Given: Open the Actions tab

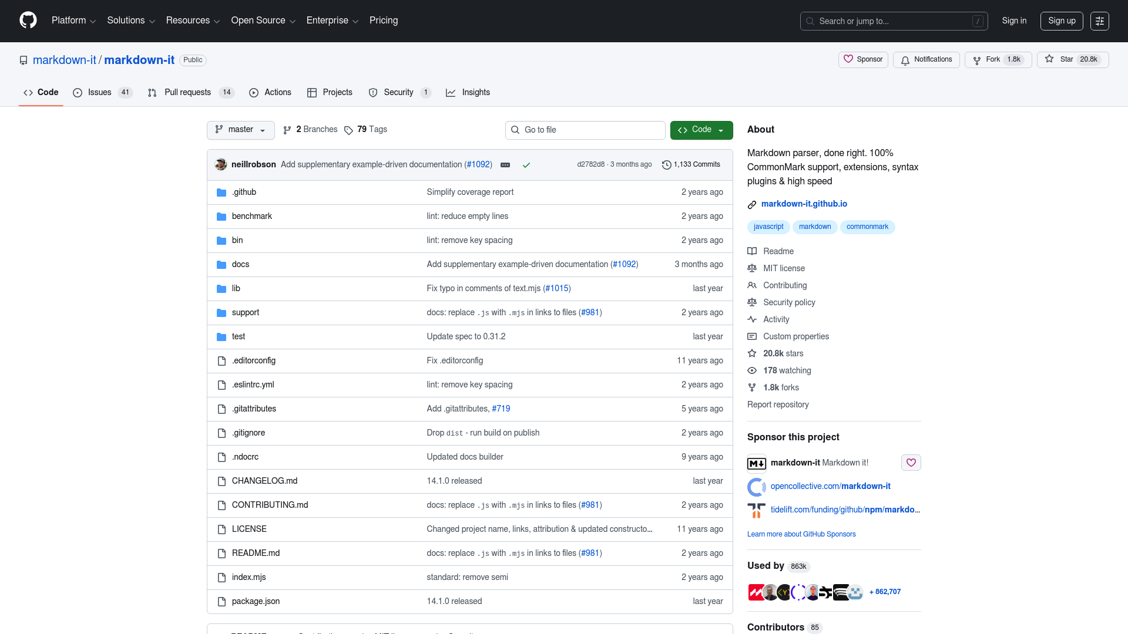Looking at the screenshot, I should coord(270,93).
